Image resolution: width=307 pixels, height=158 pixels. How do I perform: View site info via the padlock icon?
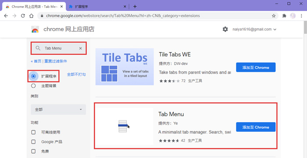[x=42, y=16]
